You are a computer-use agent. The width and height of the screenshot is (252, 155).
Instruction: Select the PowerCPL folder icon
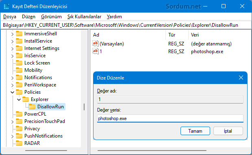pyautogui.click(x=19, y=114)
